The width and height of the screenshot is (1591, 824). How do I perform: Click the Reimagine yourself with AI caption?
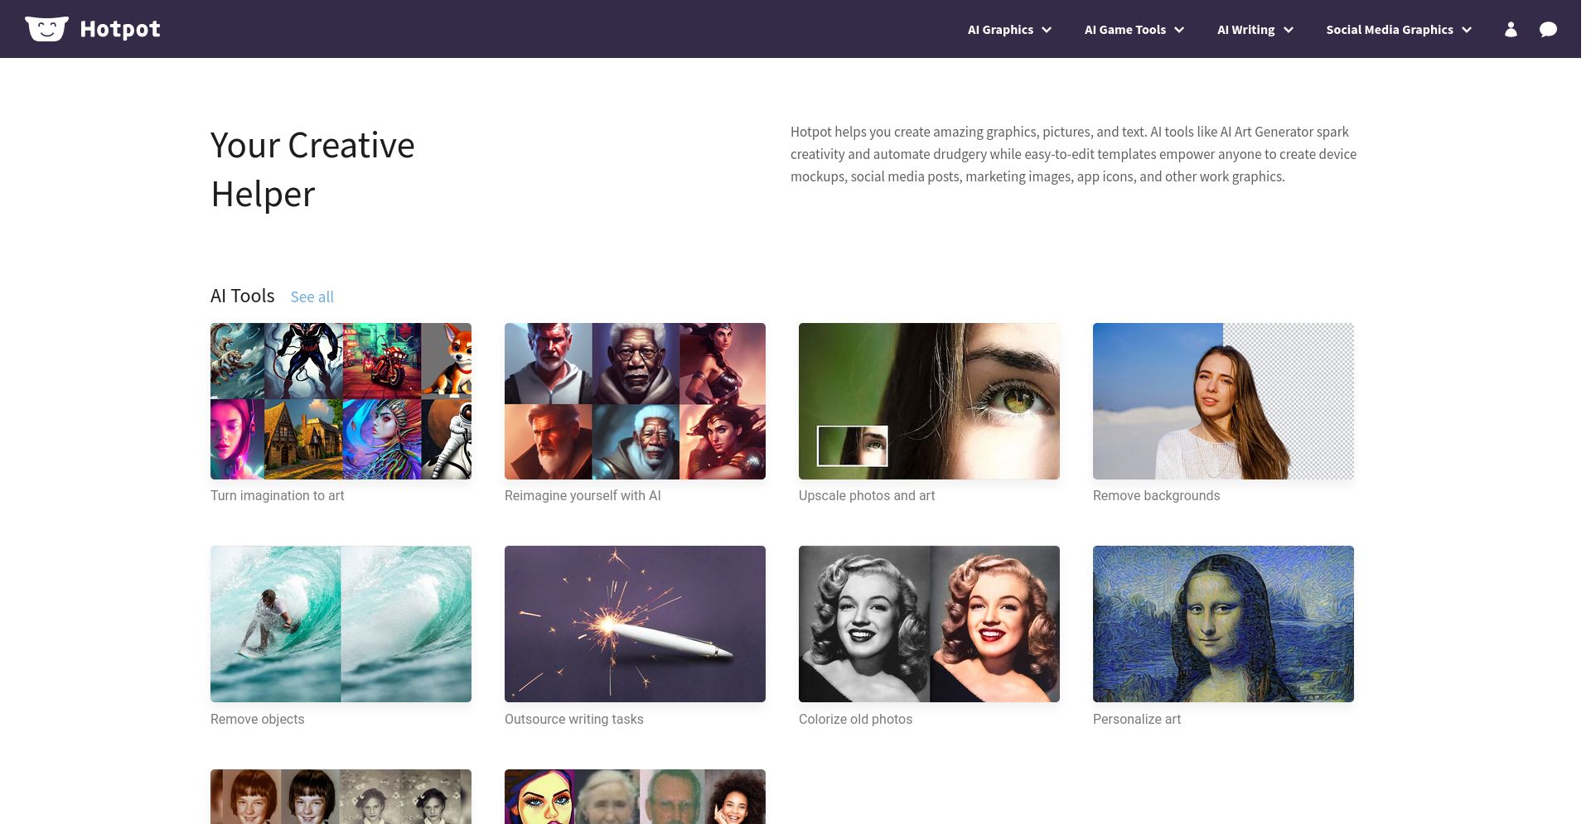[x=583, y=495]
